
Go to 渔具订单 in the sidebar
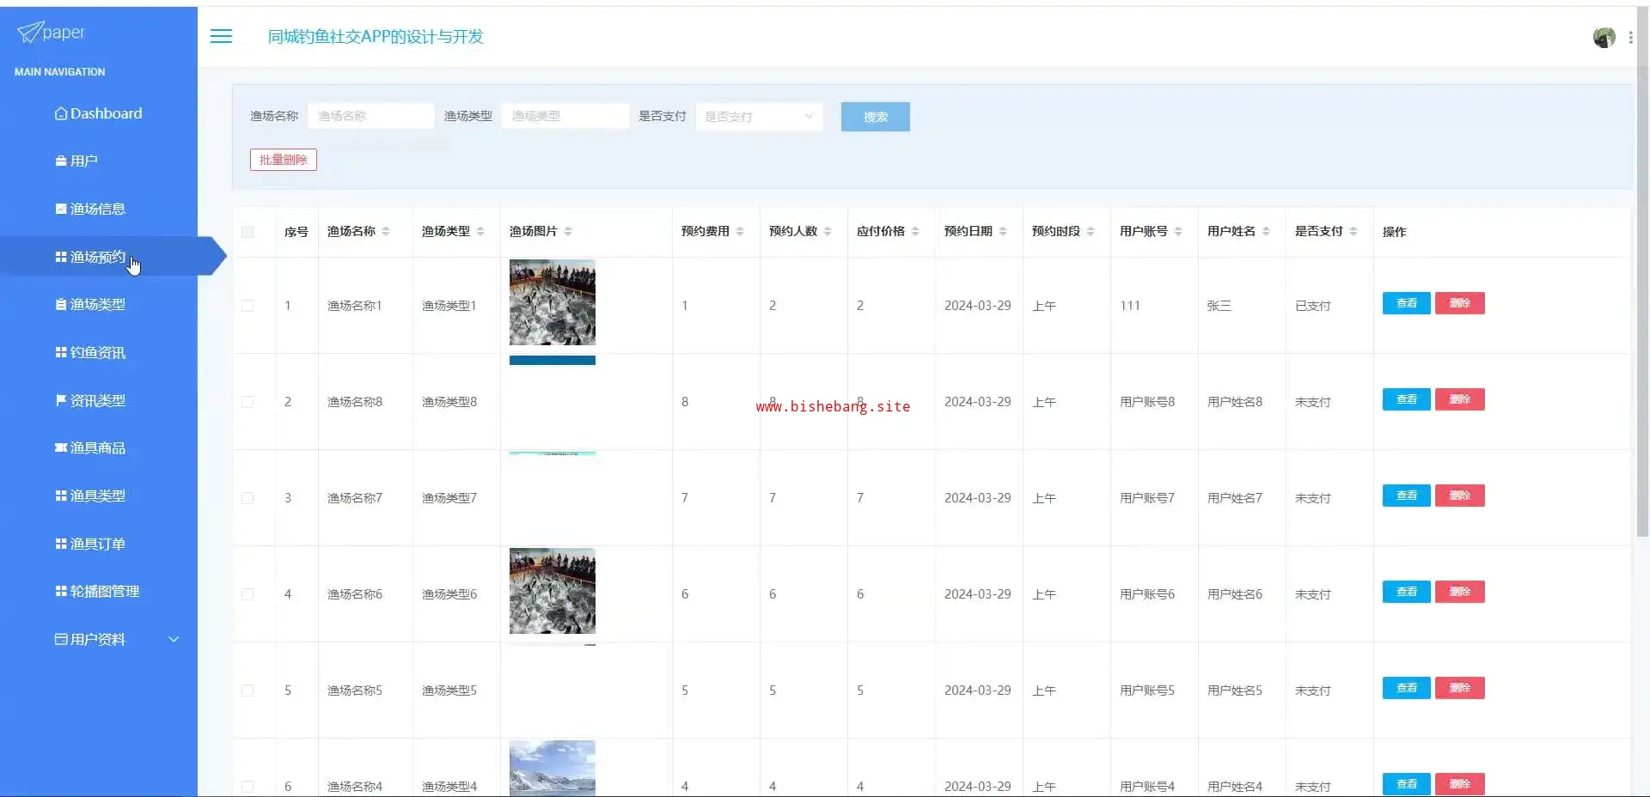coord(97,544)
